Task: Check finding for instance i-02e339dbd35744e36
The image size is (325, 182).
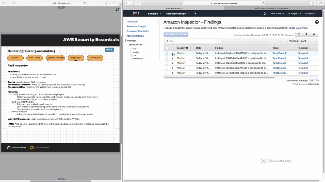Action: pyautogui.click(x=167, y=68)
